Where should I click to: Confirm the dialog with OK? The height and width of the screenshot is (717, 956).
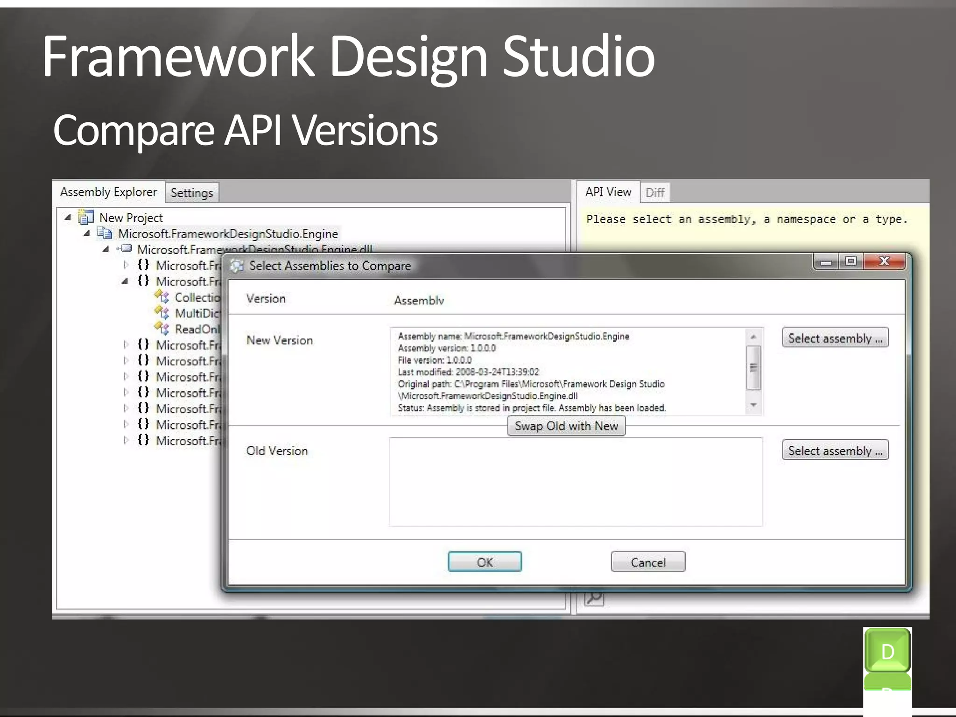[485, 562]
